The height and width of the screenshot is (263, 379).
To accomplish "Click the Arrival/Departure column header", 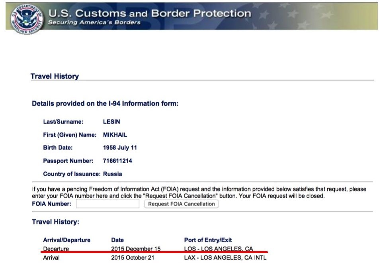I will click(66, 240).
